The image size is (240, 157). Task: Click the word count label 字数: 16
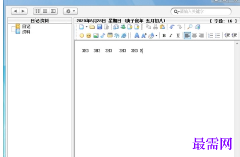223,21
